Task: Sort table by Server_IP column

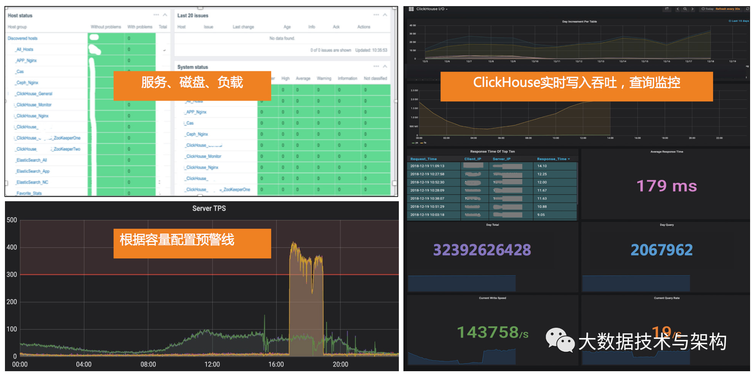Action: [x=501, y=159]
